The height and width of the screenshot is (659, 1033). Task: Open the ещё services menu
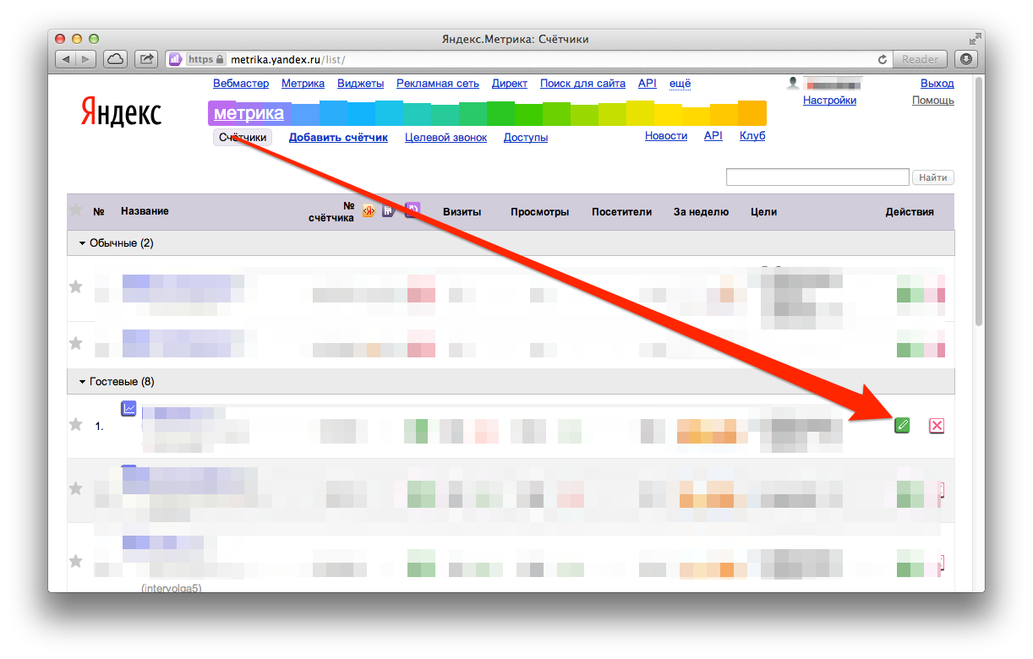680,84
